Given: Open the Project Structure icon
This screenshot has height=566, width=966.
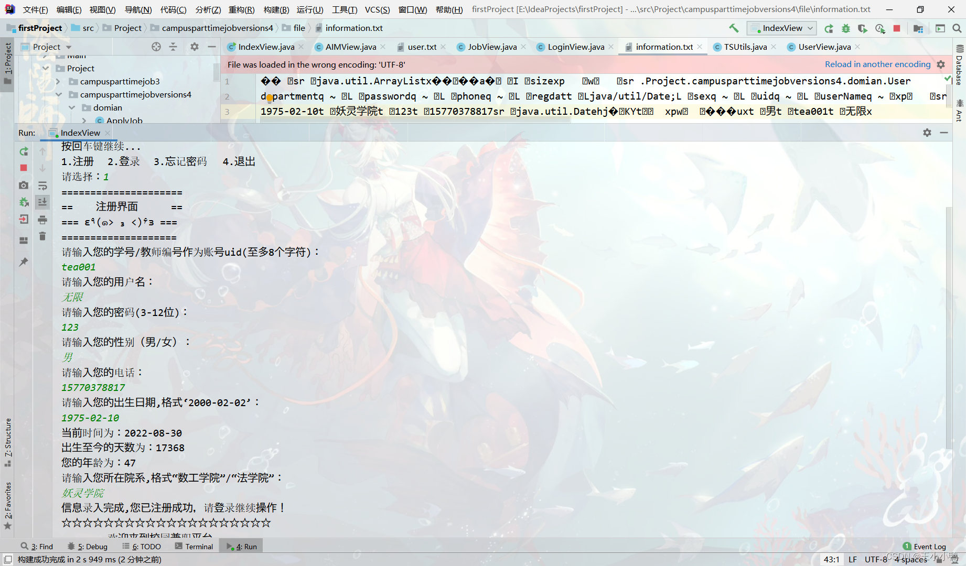Looking at the screenshot, I should (918, 28).
